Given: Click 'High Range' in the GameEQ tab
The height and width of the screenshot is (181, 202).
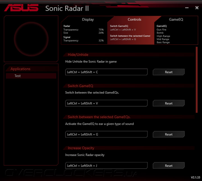Looking at the screenshot, I should point(163,36).
